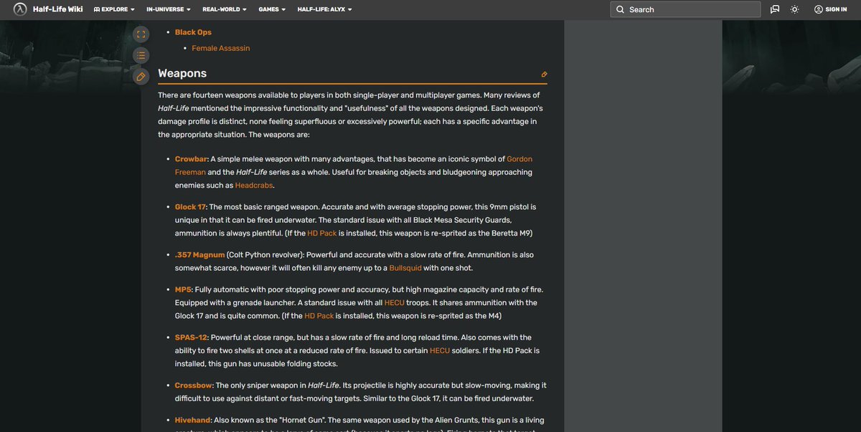Follow the Bullsquid link
The height and width of the screenshot is (432, 861).
[x=405, y=268]
